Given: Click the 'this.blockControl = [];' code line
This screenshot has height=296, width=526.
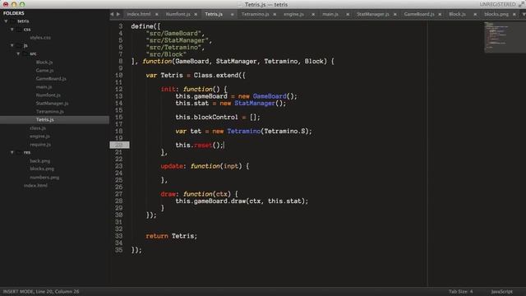Looking at the screenshot, I should pyautogui.click(x=218, y=117).
